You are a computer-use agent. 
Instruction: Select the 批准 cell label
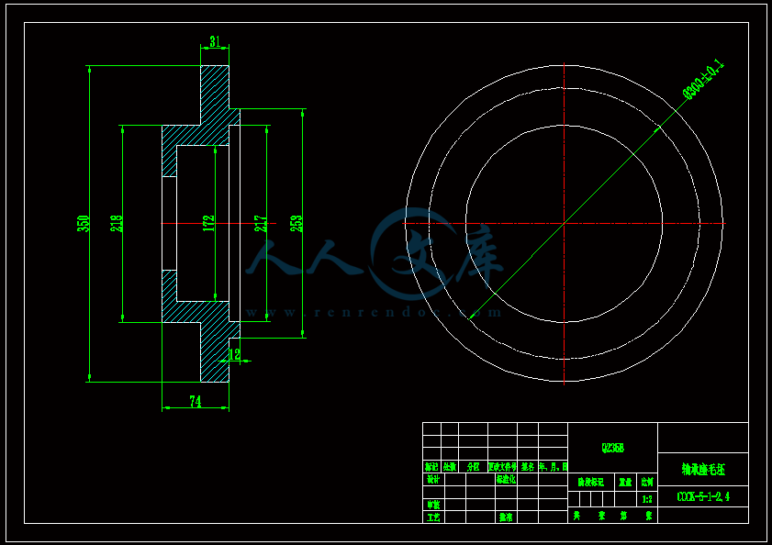506,517
